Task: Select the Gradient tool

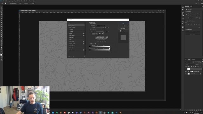Action: 2,33
